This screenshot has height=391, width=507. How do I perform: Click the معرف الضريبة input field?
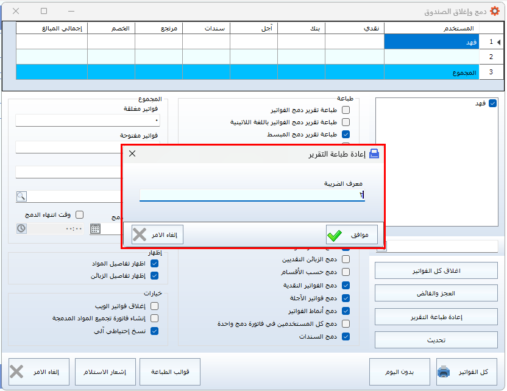click(x=252, y=195)
